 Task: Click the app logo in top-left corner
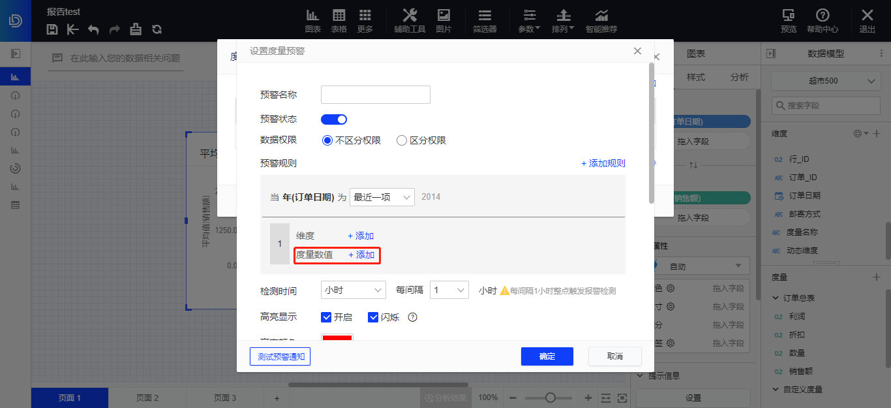[x=15, y=20]
